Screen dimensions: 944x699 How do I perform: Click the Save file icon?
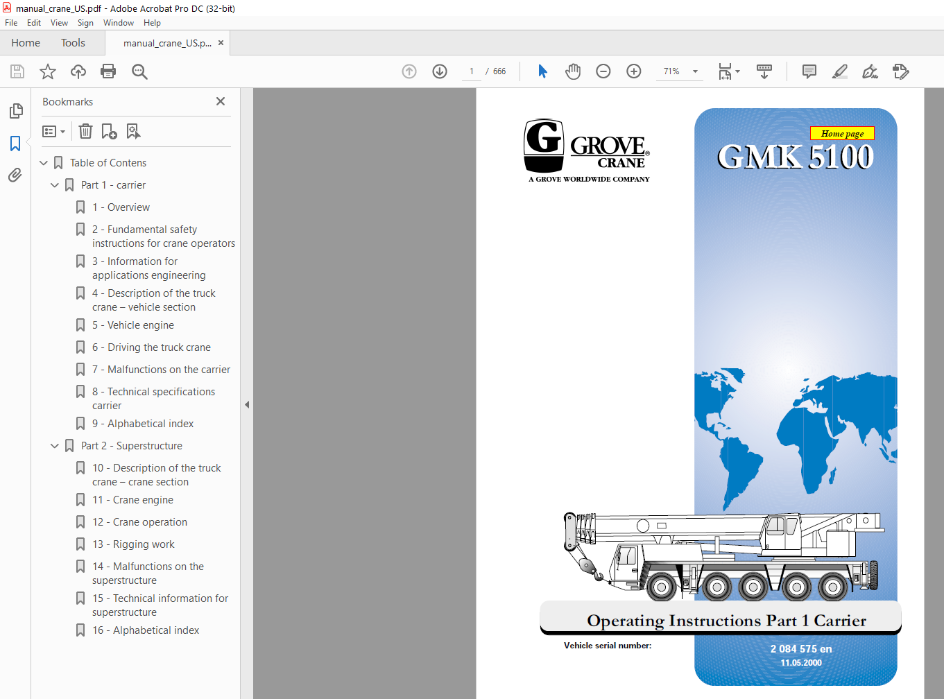tap(17, 71)
